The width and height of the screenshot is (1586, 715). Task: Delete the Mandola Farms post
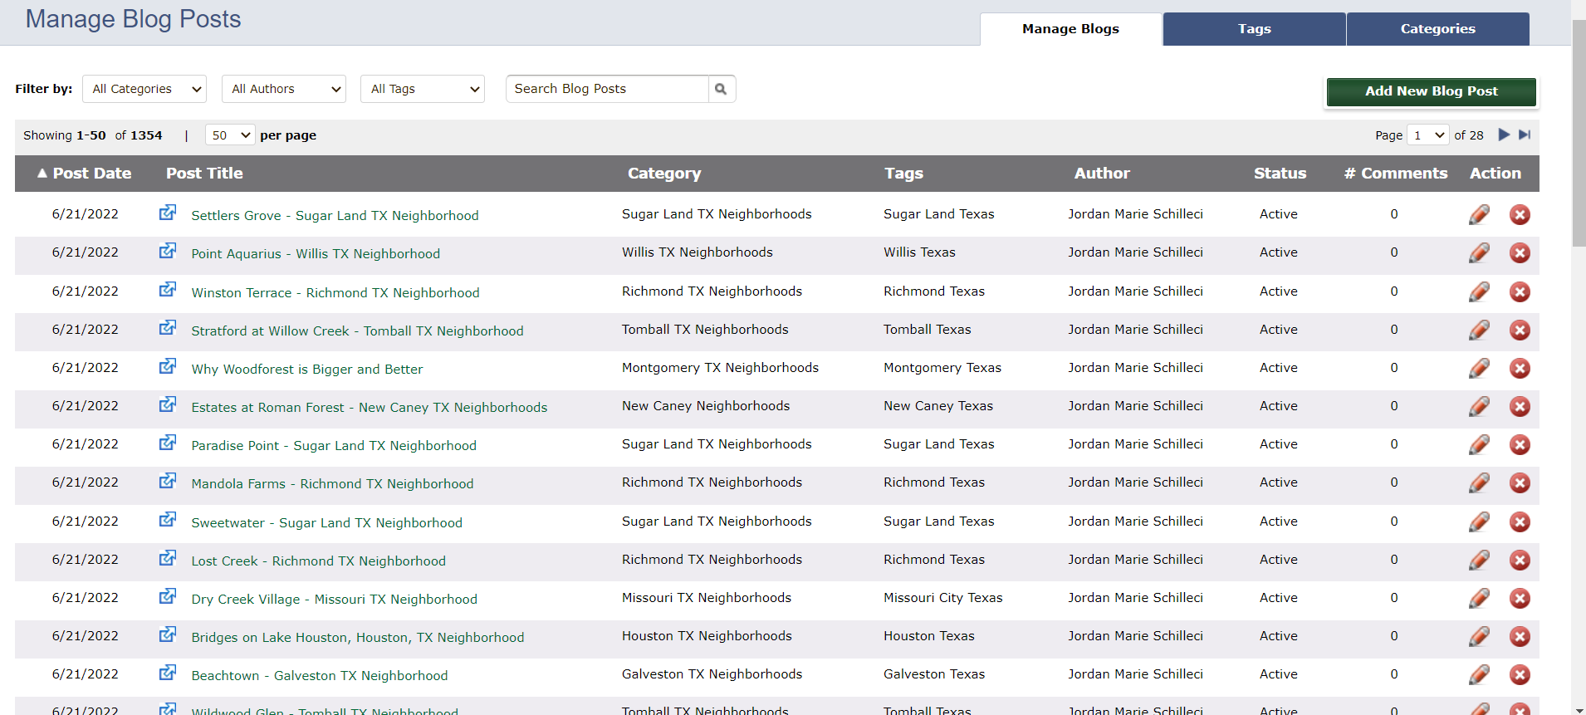[1520, 483]
